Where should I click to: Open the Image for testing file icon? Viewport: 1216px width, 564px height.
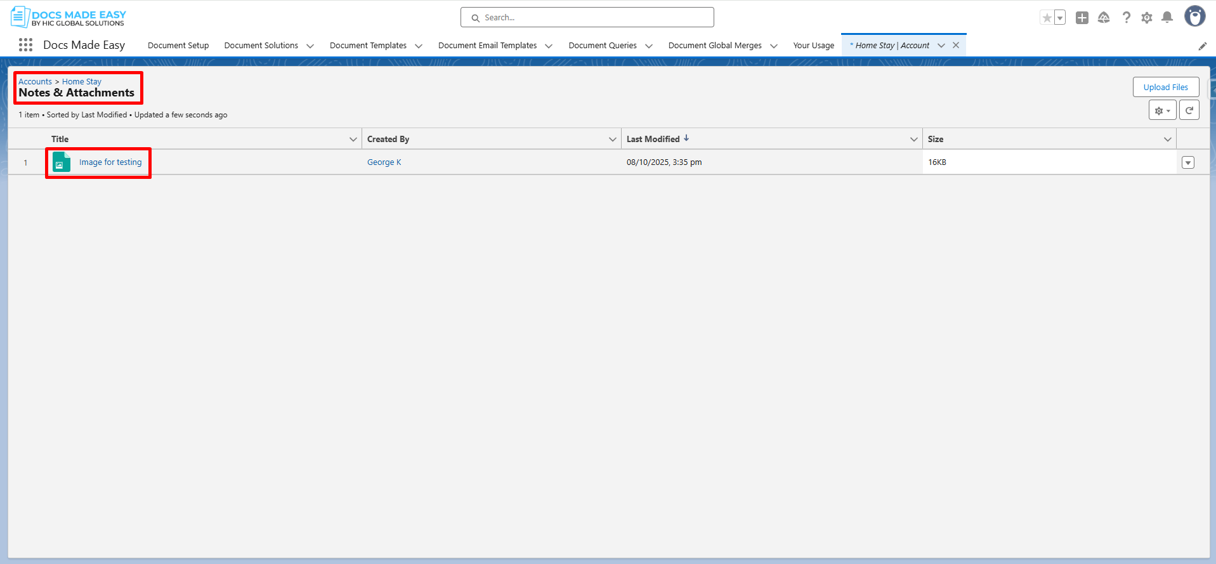[62, 162]
